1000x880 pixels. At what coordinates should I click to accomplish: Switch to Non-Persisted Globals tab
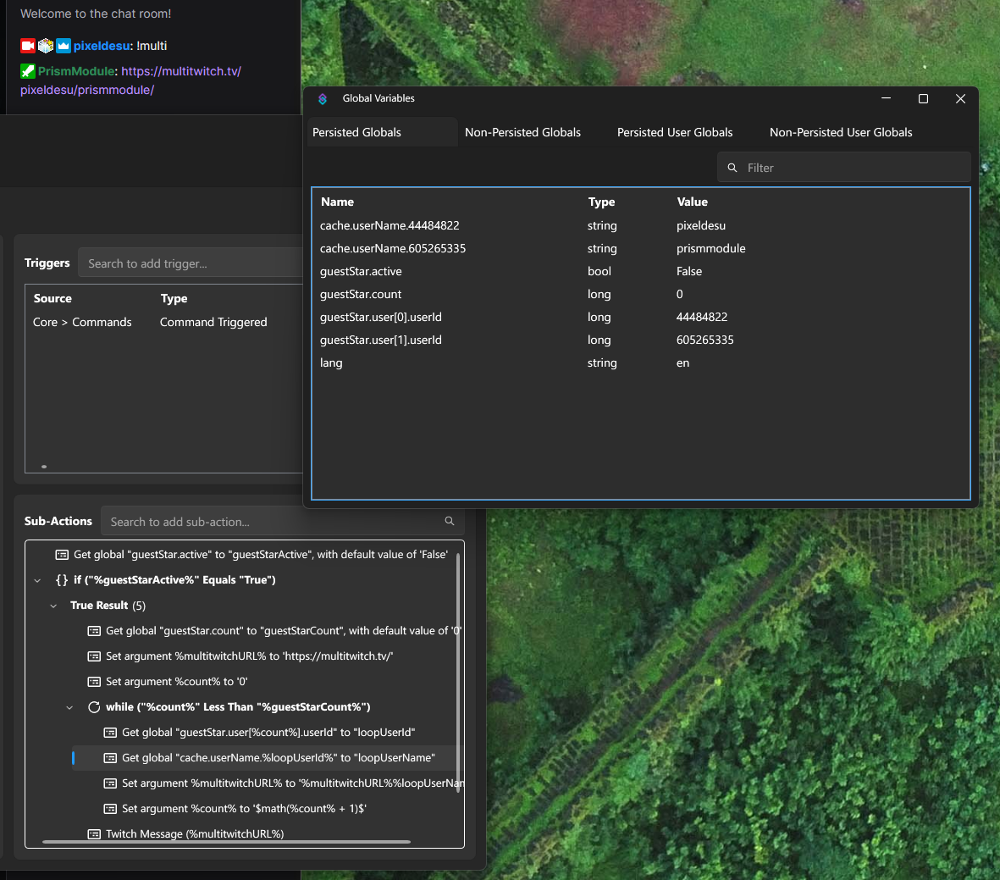pyautogui.click(x=522, y=132)
